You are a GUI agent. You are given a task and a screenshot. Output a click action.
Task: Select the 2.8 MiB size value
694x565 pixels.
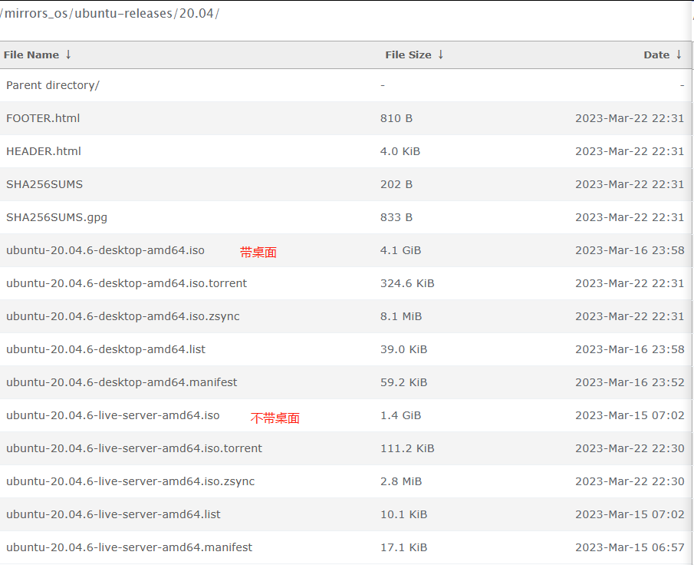pyautogui.click(x=401, y=481)
